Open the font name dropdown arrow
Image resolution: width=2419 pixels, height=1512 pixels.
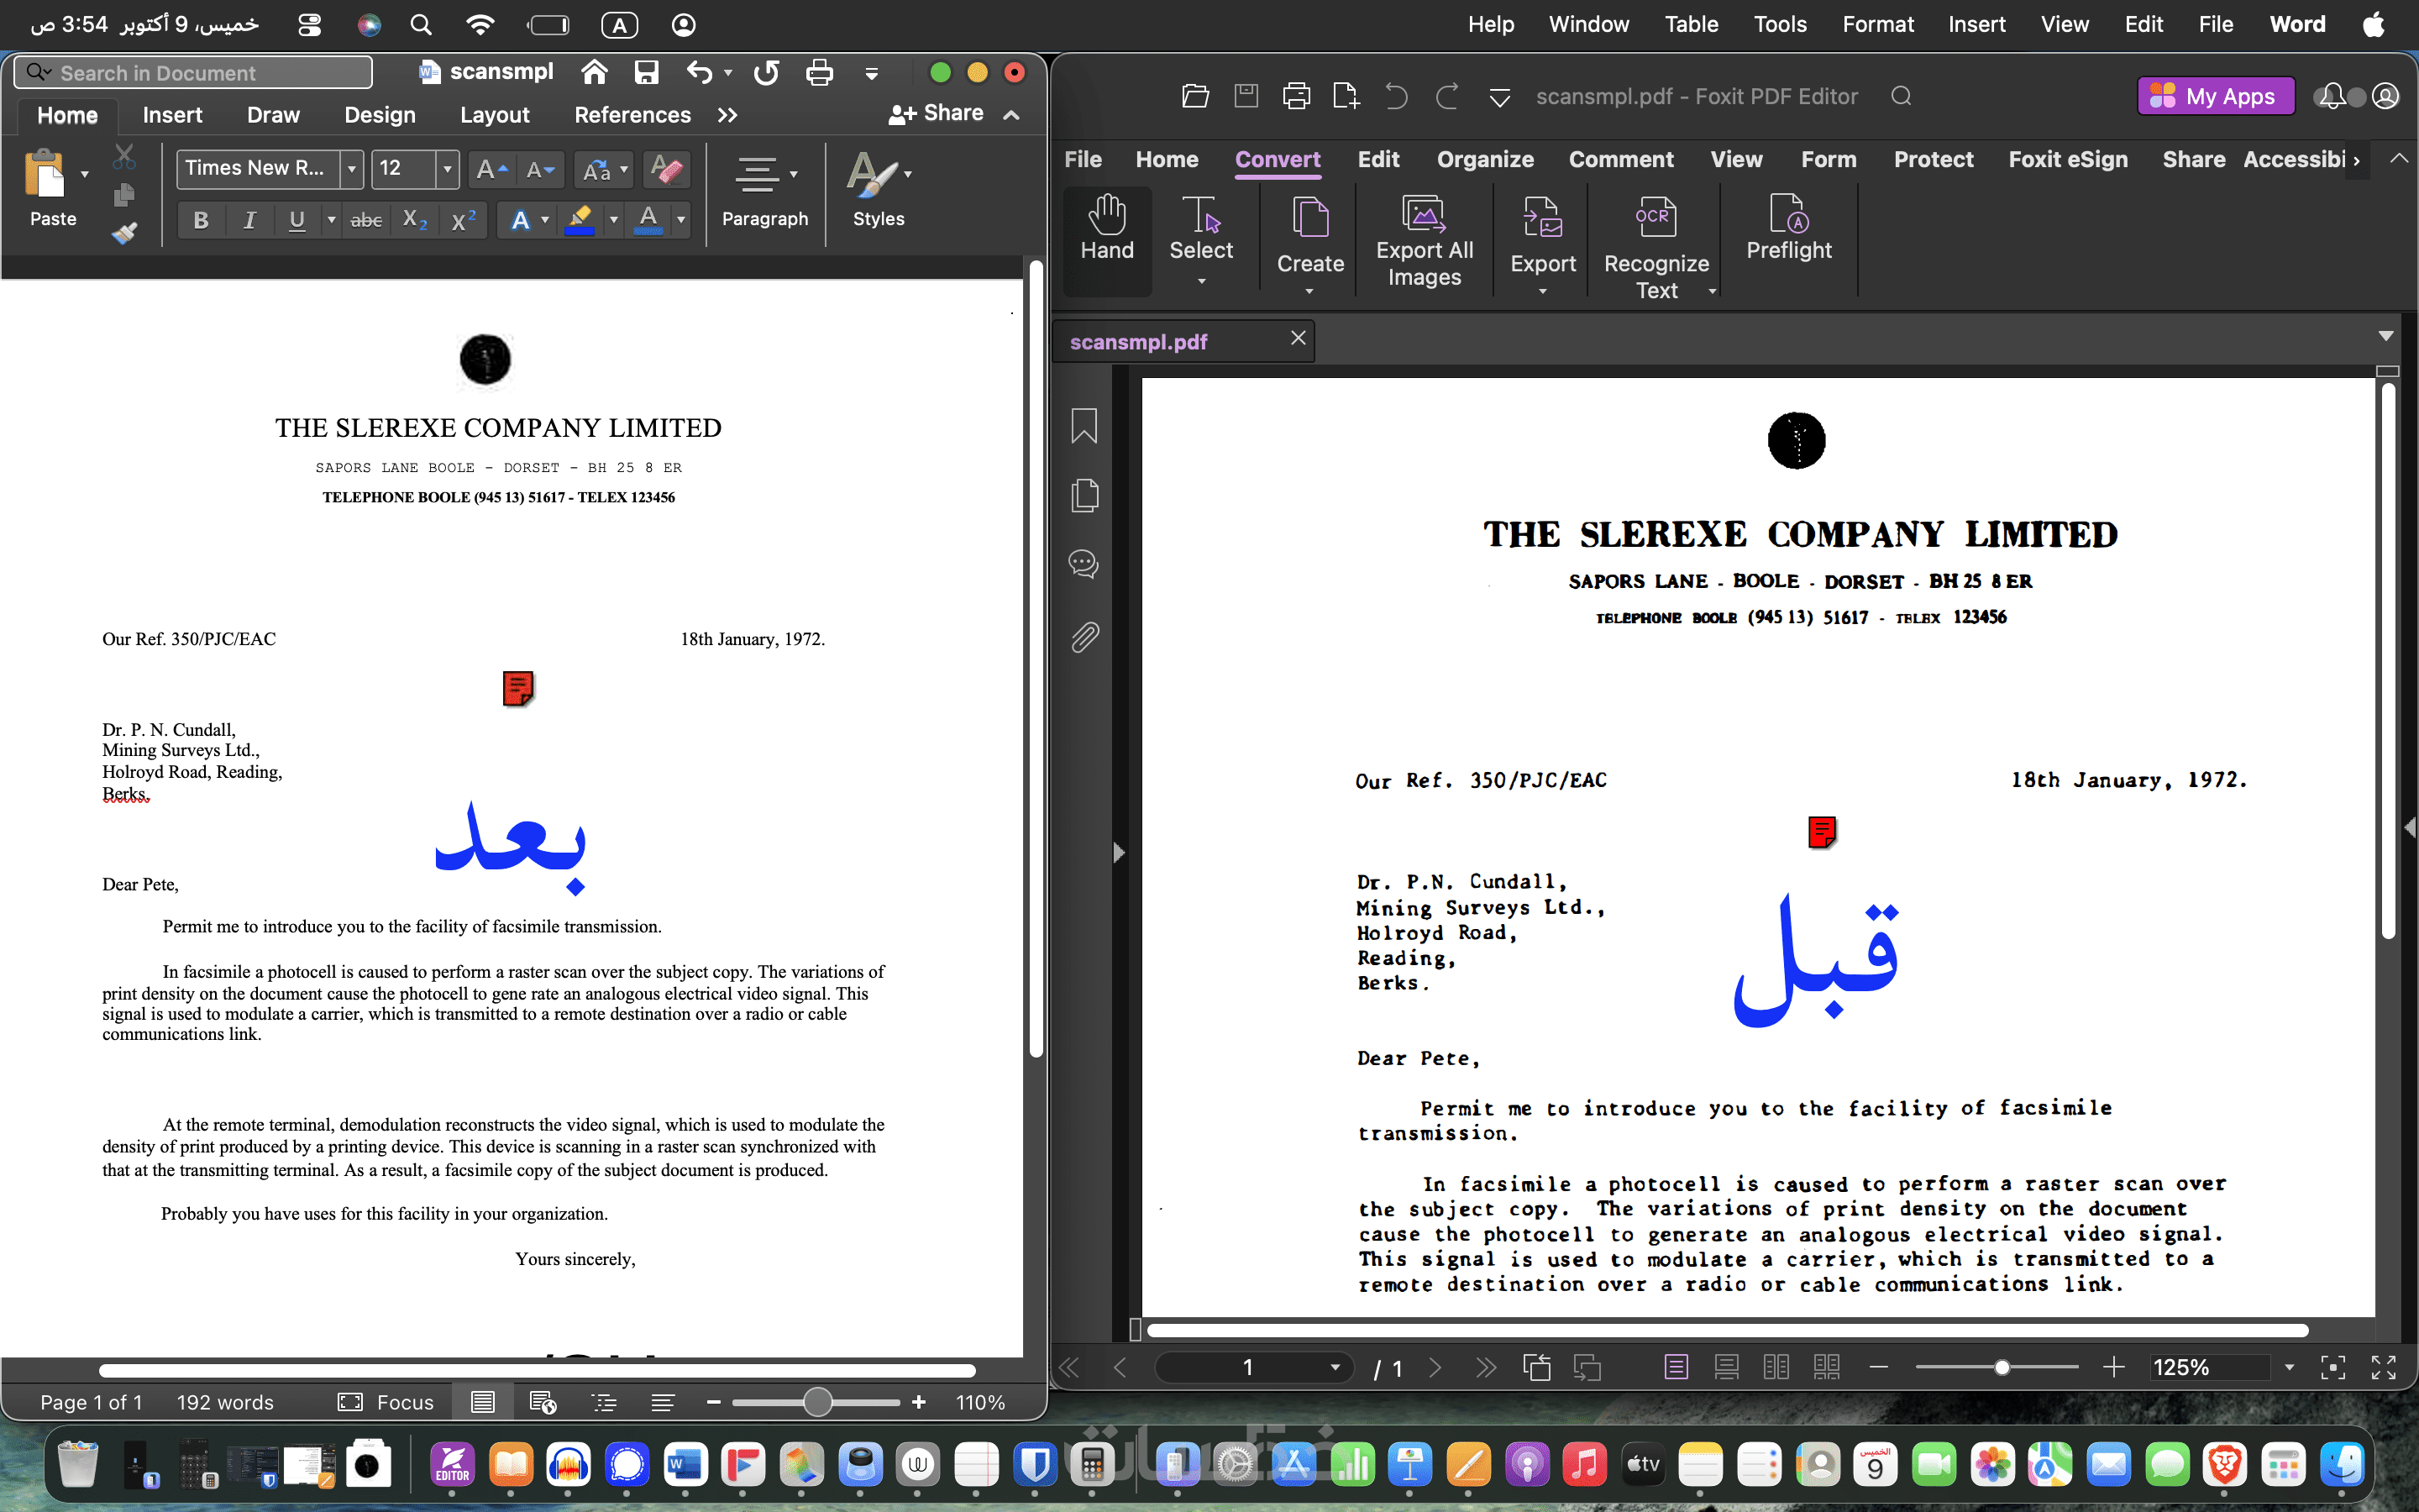pyautogui.click(x=352, y=169)
